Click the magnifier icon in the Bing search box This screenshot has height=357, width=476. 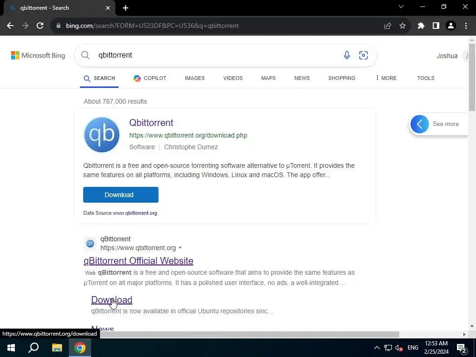point(86,55)
